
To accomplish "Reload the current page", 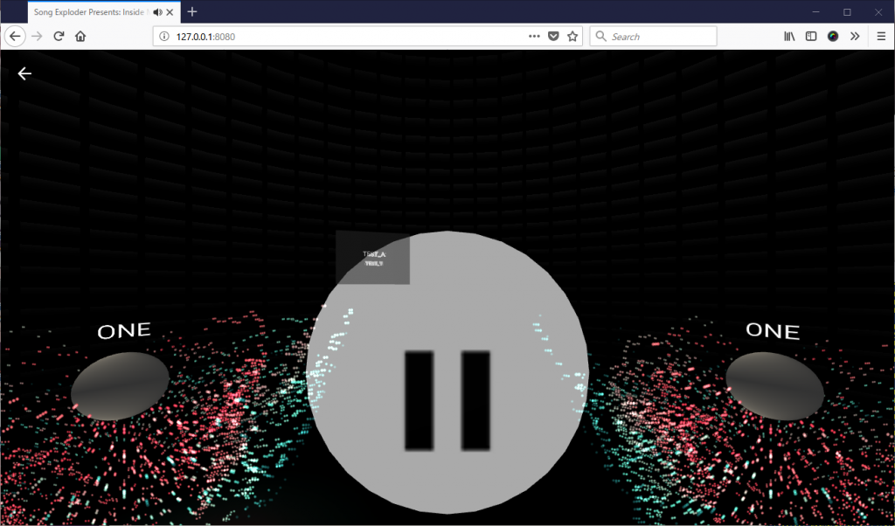I will coord(59,37).
